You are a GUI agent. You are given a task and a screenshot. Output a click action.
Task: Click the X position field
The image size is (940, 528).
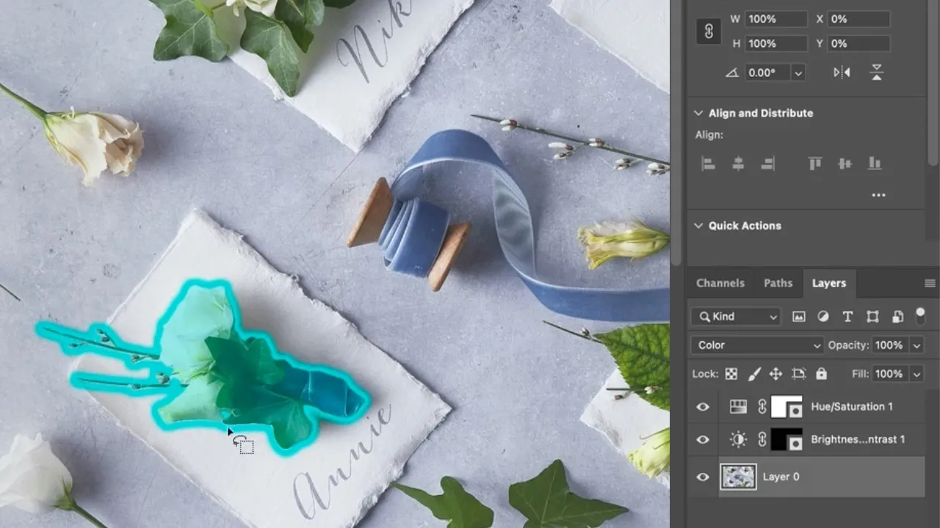(x=858, y=19)
